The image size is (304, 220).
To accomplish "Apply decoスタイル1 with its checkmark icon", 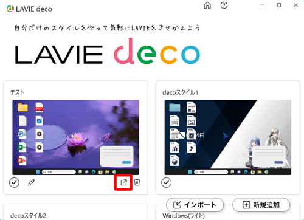I will (167, 182).
